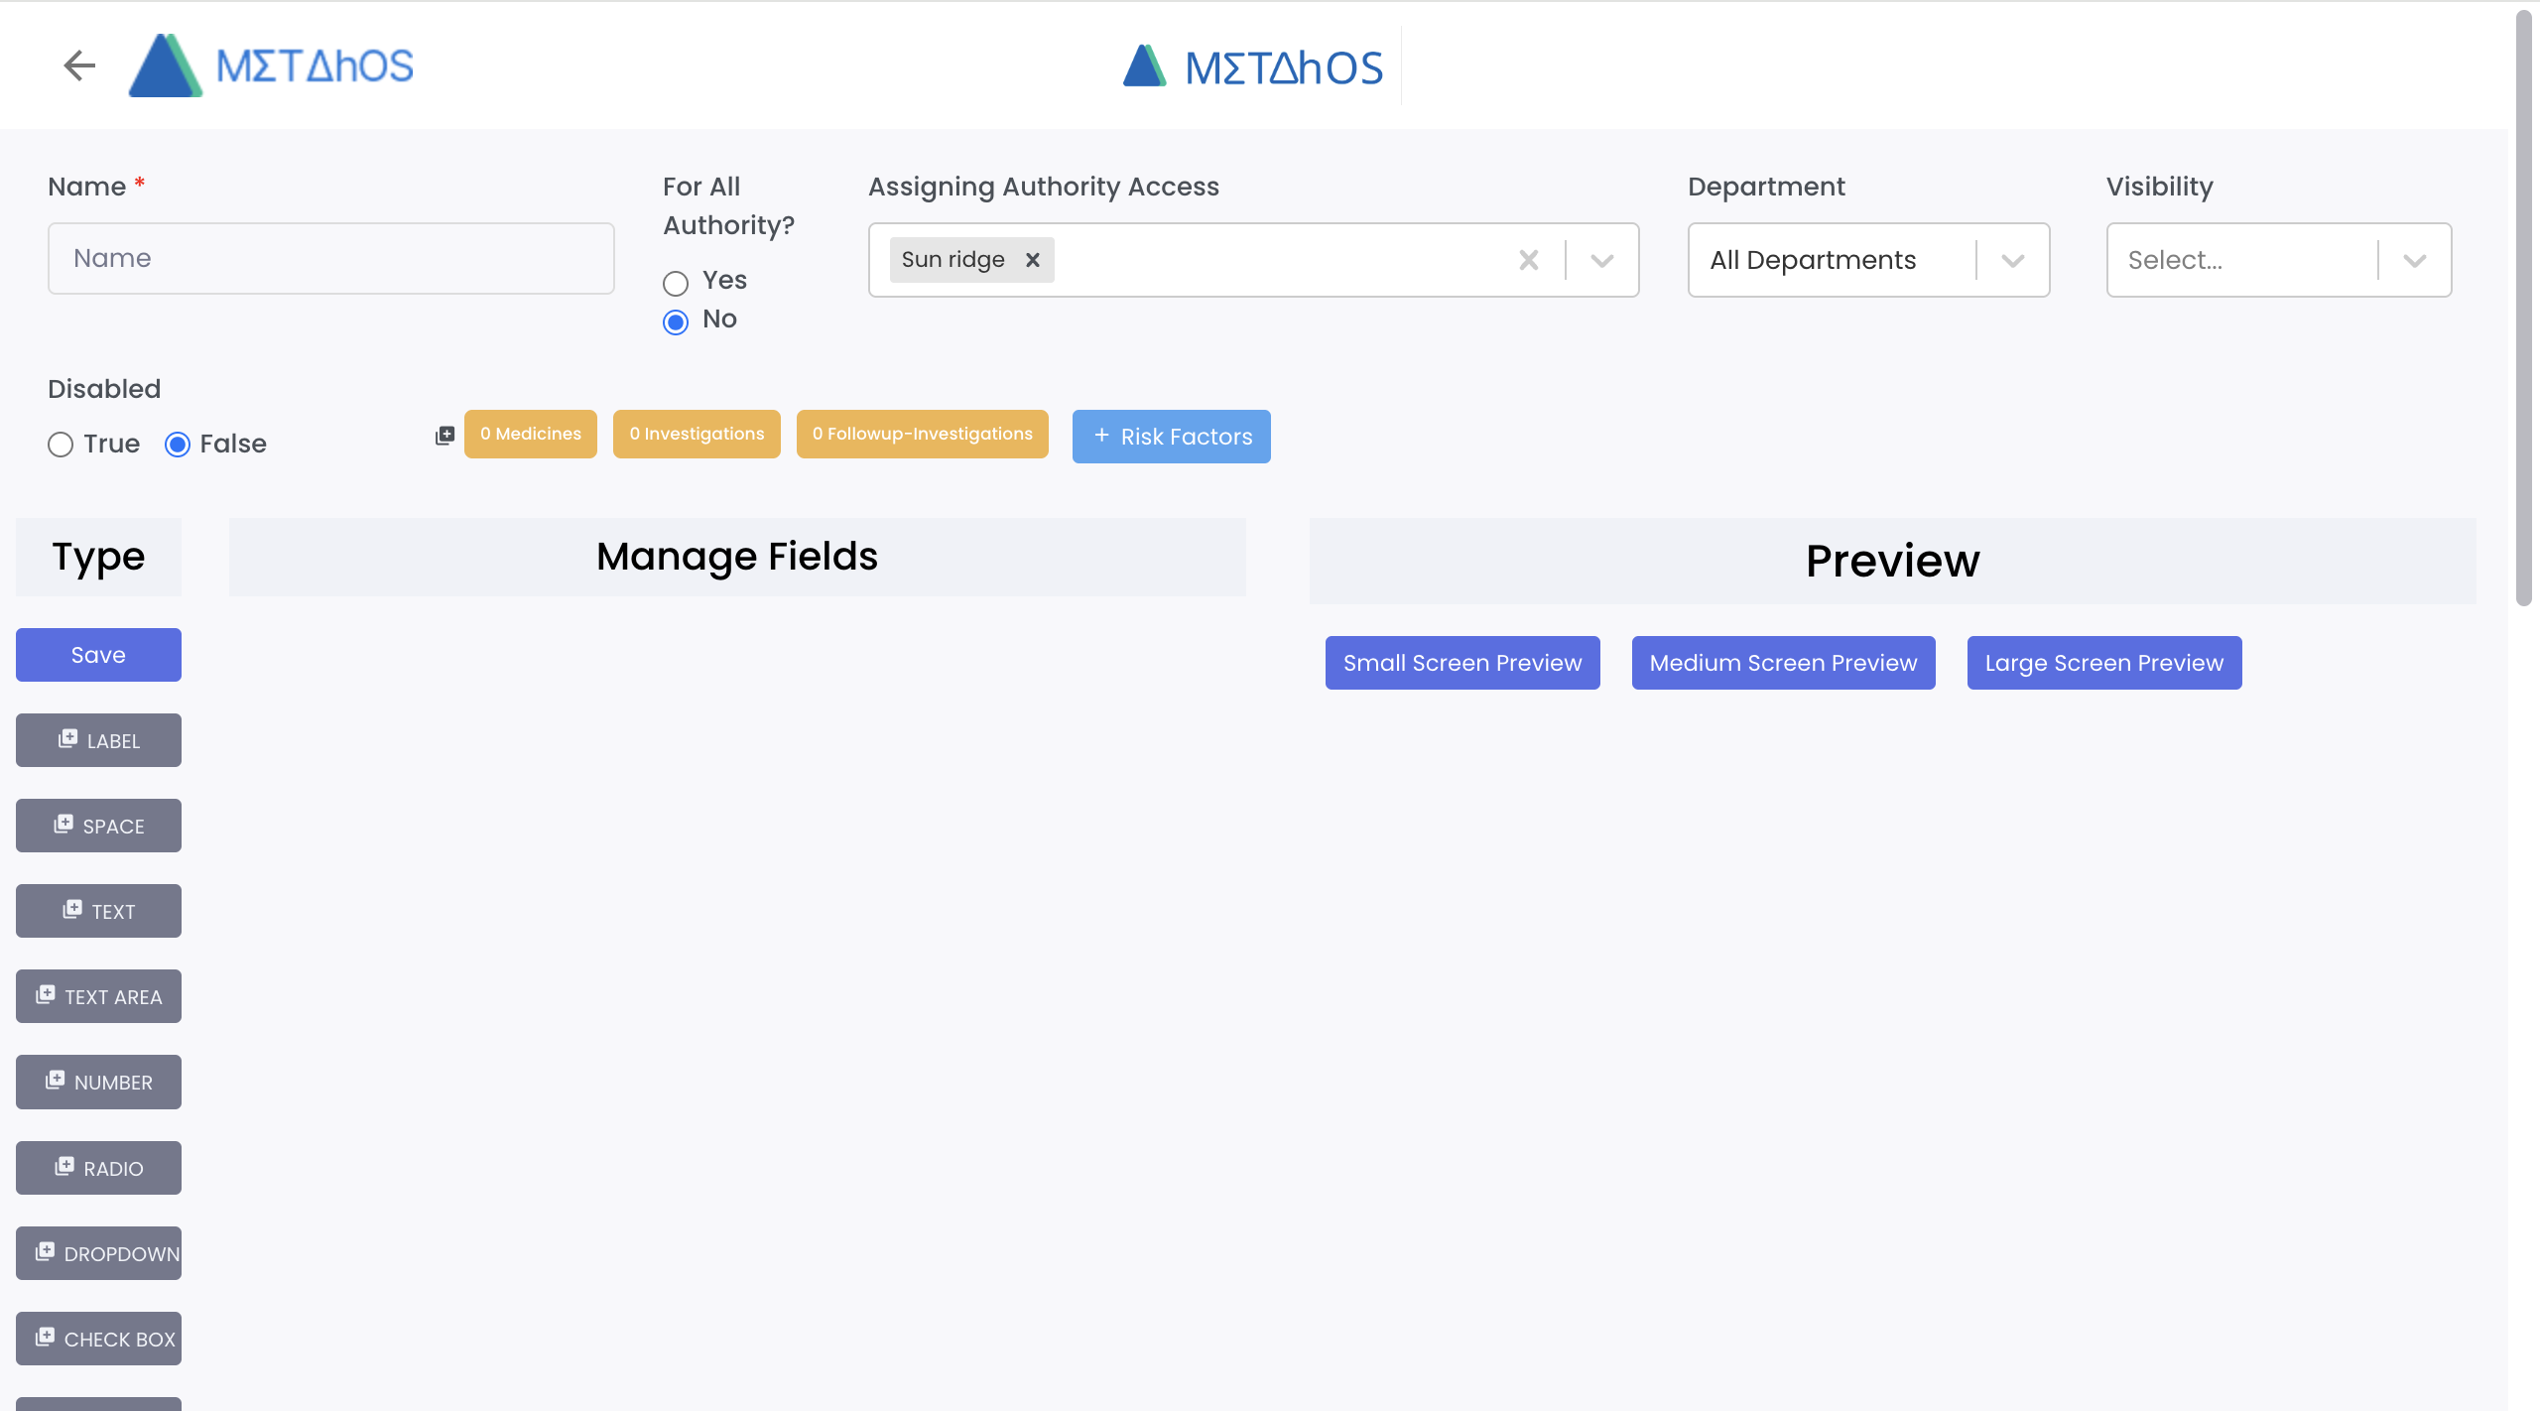
Task: Click into the Name input field
Action: pos(331,258)
